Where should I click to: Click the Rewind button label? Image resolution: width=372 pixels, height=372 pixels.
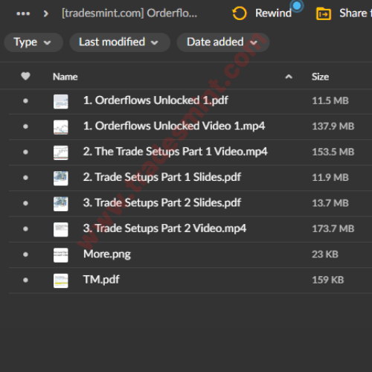coord(273,13)
